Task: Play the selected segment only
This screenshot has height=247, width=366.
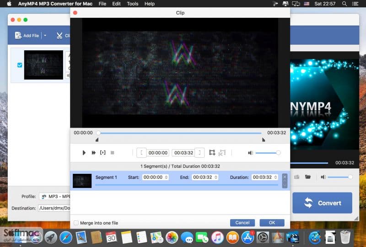Action: [x=102, y=153]
